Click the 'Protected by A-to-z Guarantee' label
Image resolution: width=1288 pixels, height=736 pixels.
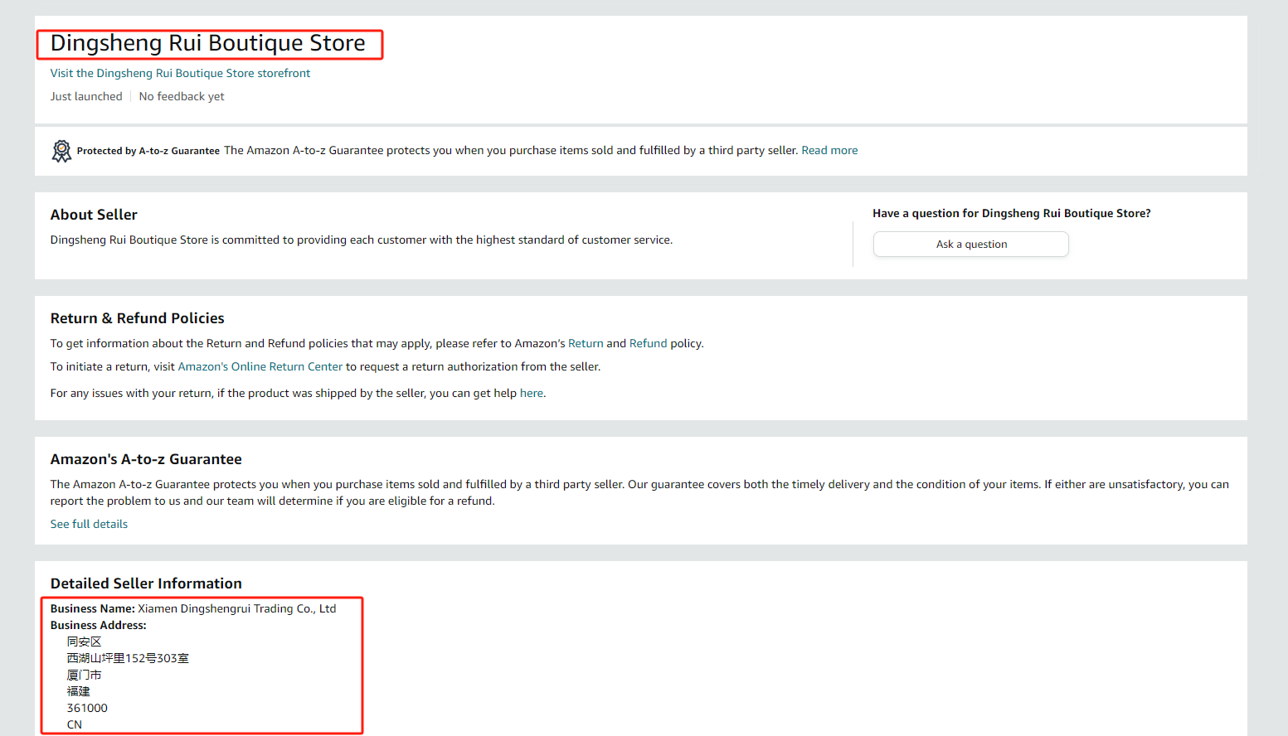pyautogui.click(x=148, y=151)
